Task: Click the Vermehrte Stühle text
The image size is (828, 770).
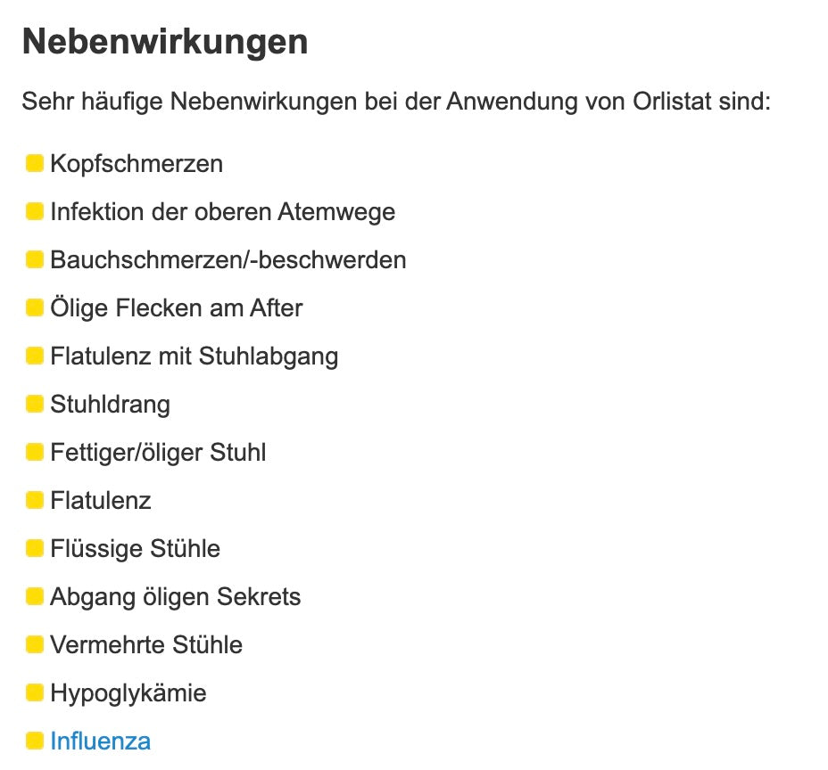Action: coord(145,644)
